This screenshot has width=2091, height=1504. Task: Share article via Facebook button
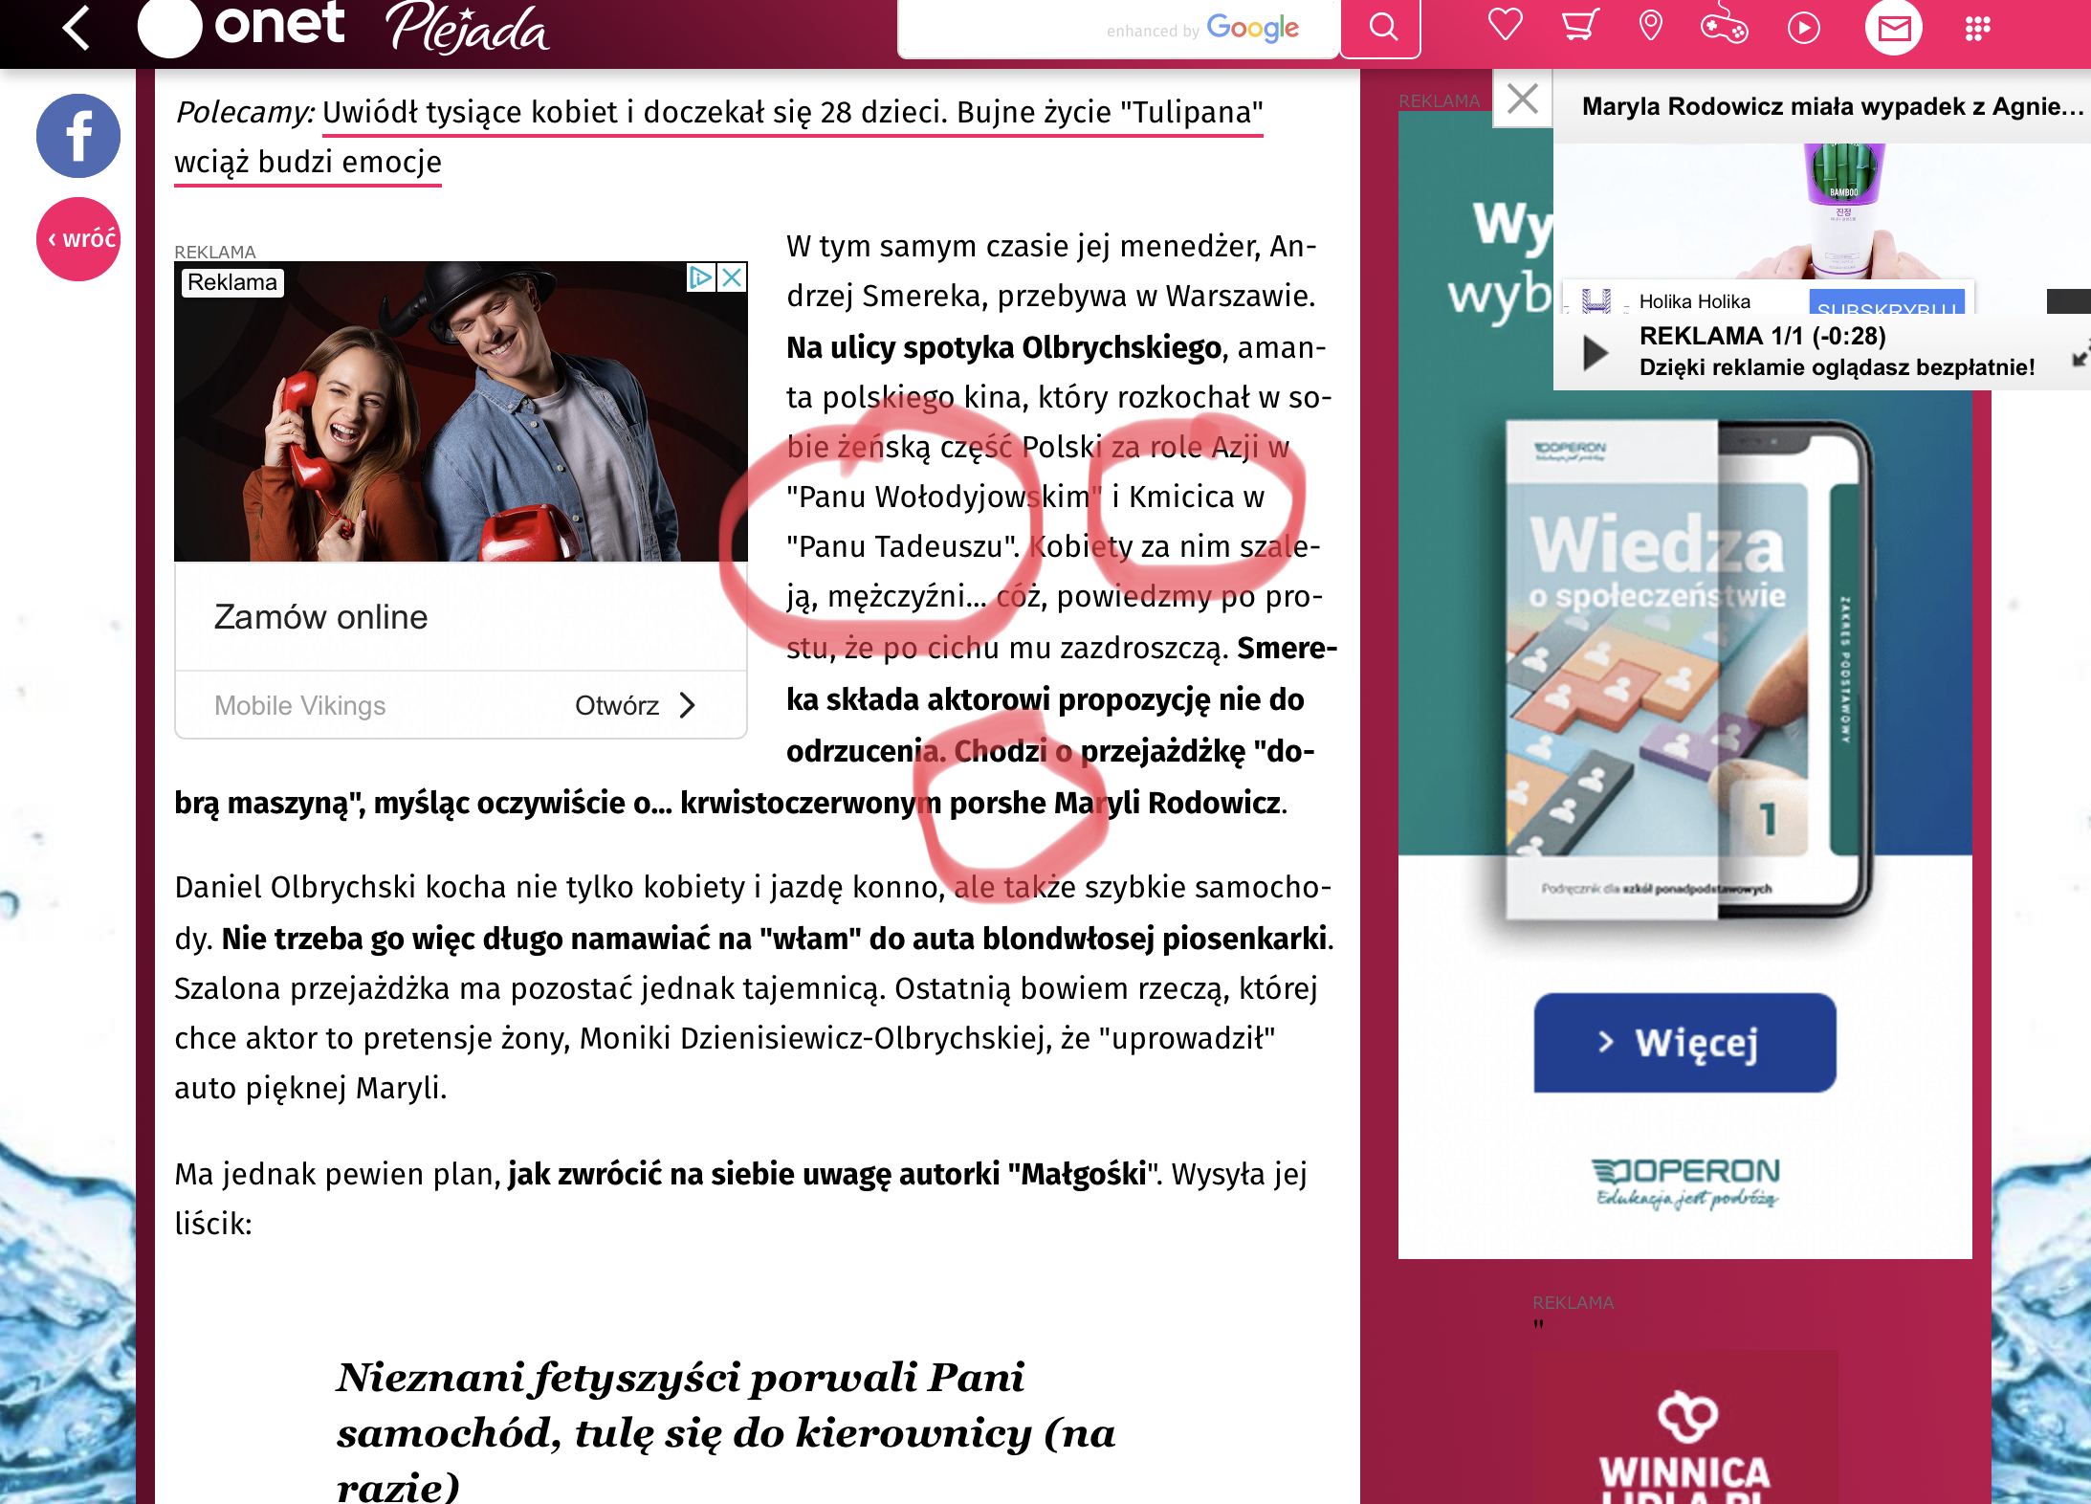(x=78, y=136)
